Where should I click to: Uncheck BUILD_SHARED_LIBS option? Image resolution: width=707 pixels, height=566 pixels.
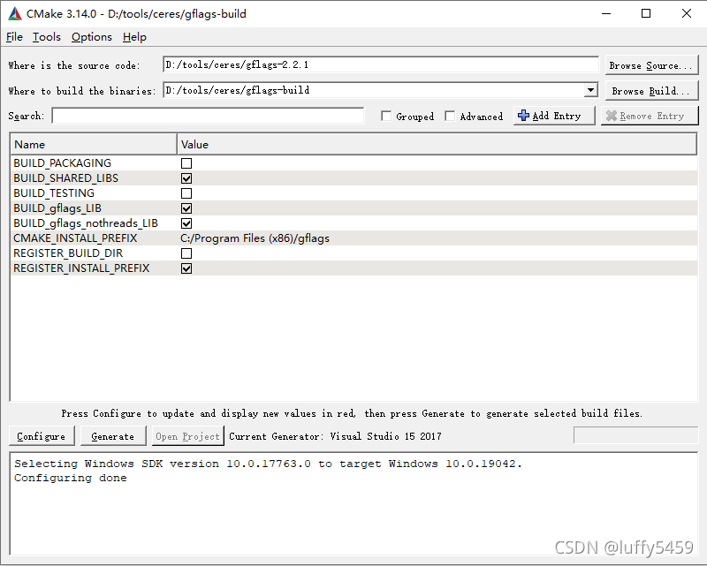tap(186, 178)
